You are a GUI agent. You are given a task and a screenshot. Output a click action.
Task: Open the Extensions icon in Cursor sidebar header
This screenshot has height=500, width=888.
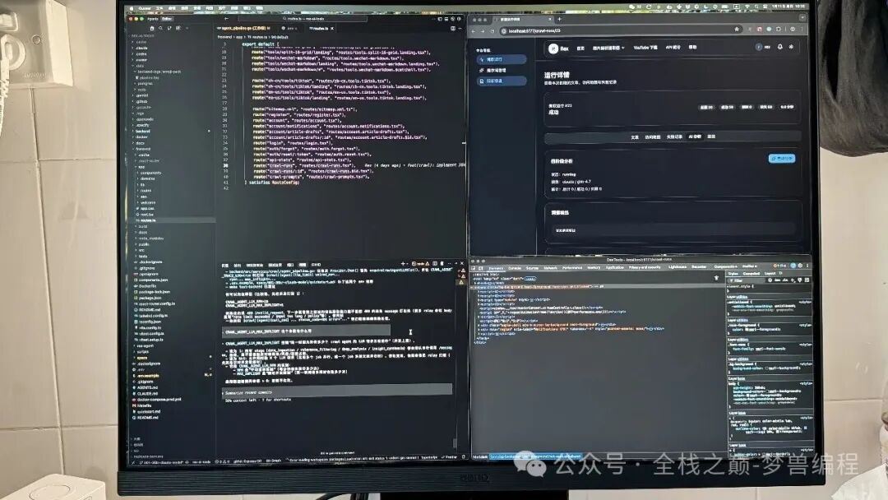178,28
